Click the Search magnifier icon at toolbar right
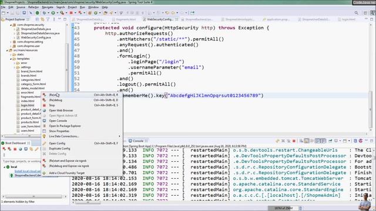This screenshot has height=211, width=376. (357, 13)
